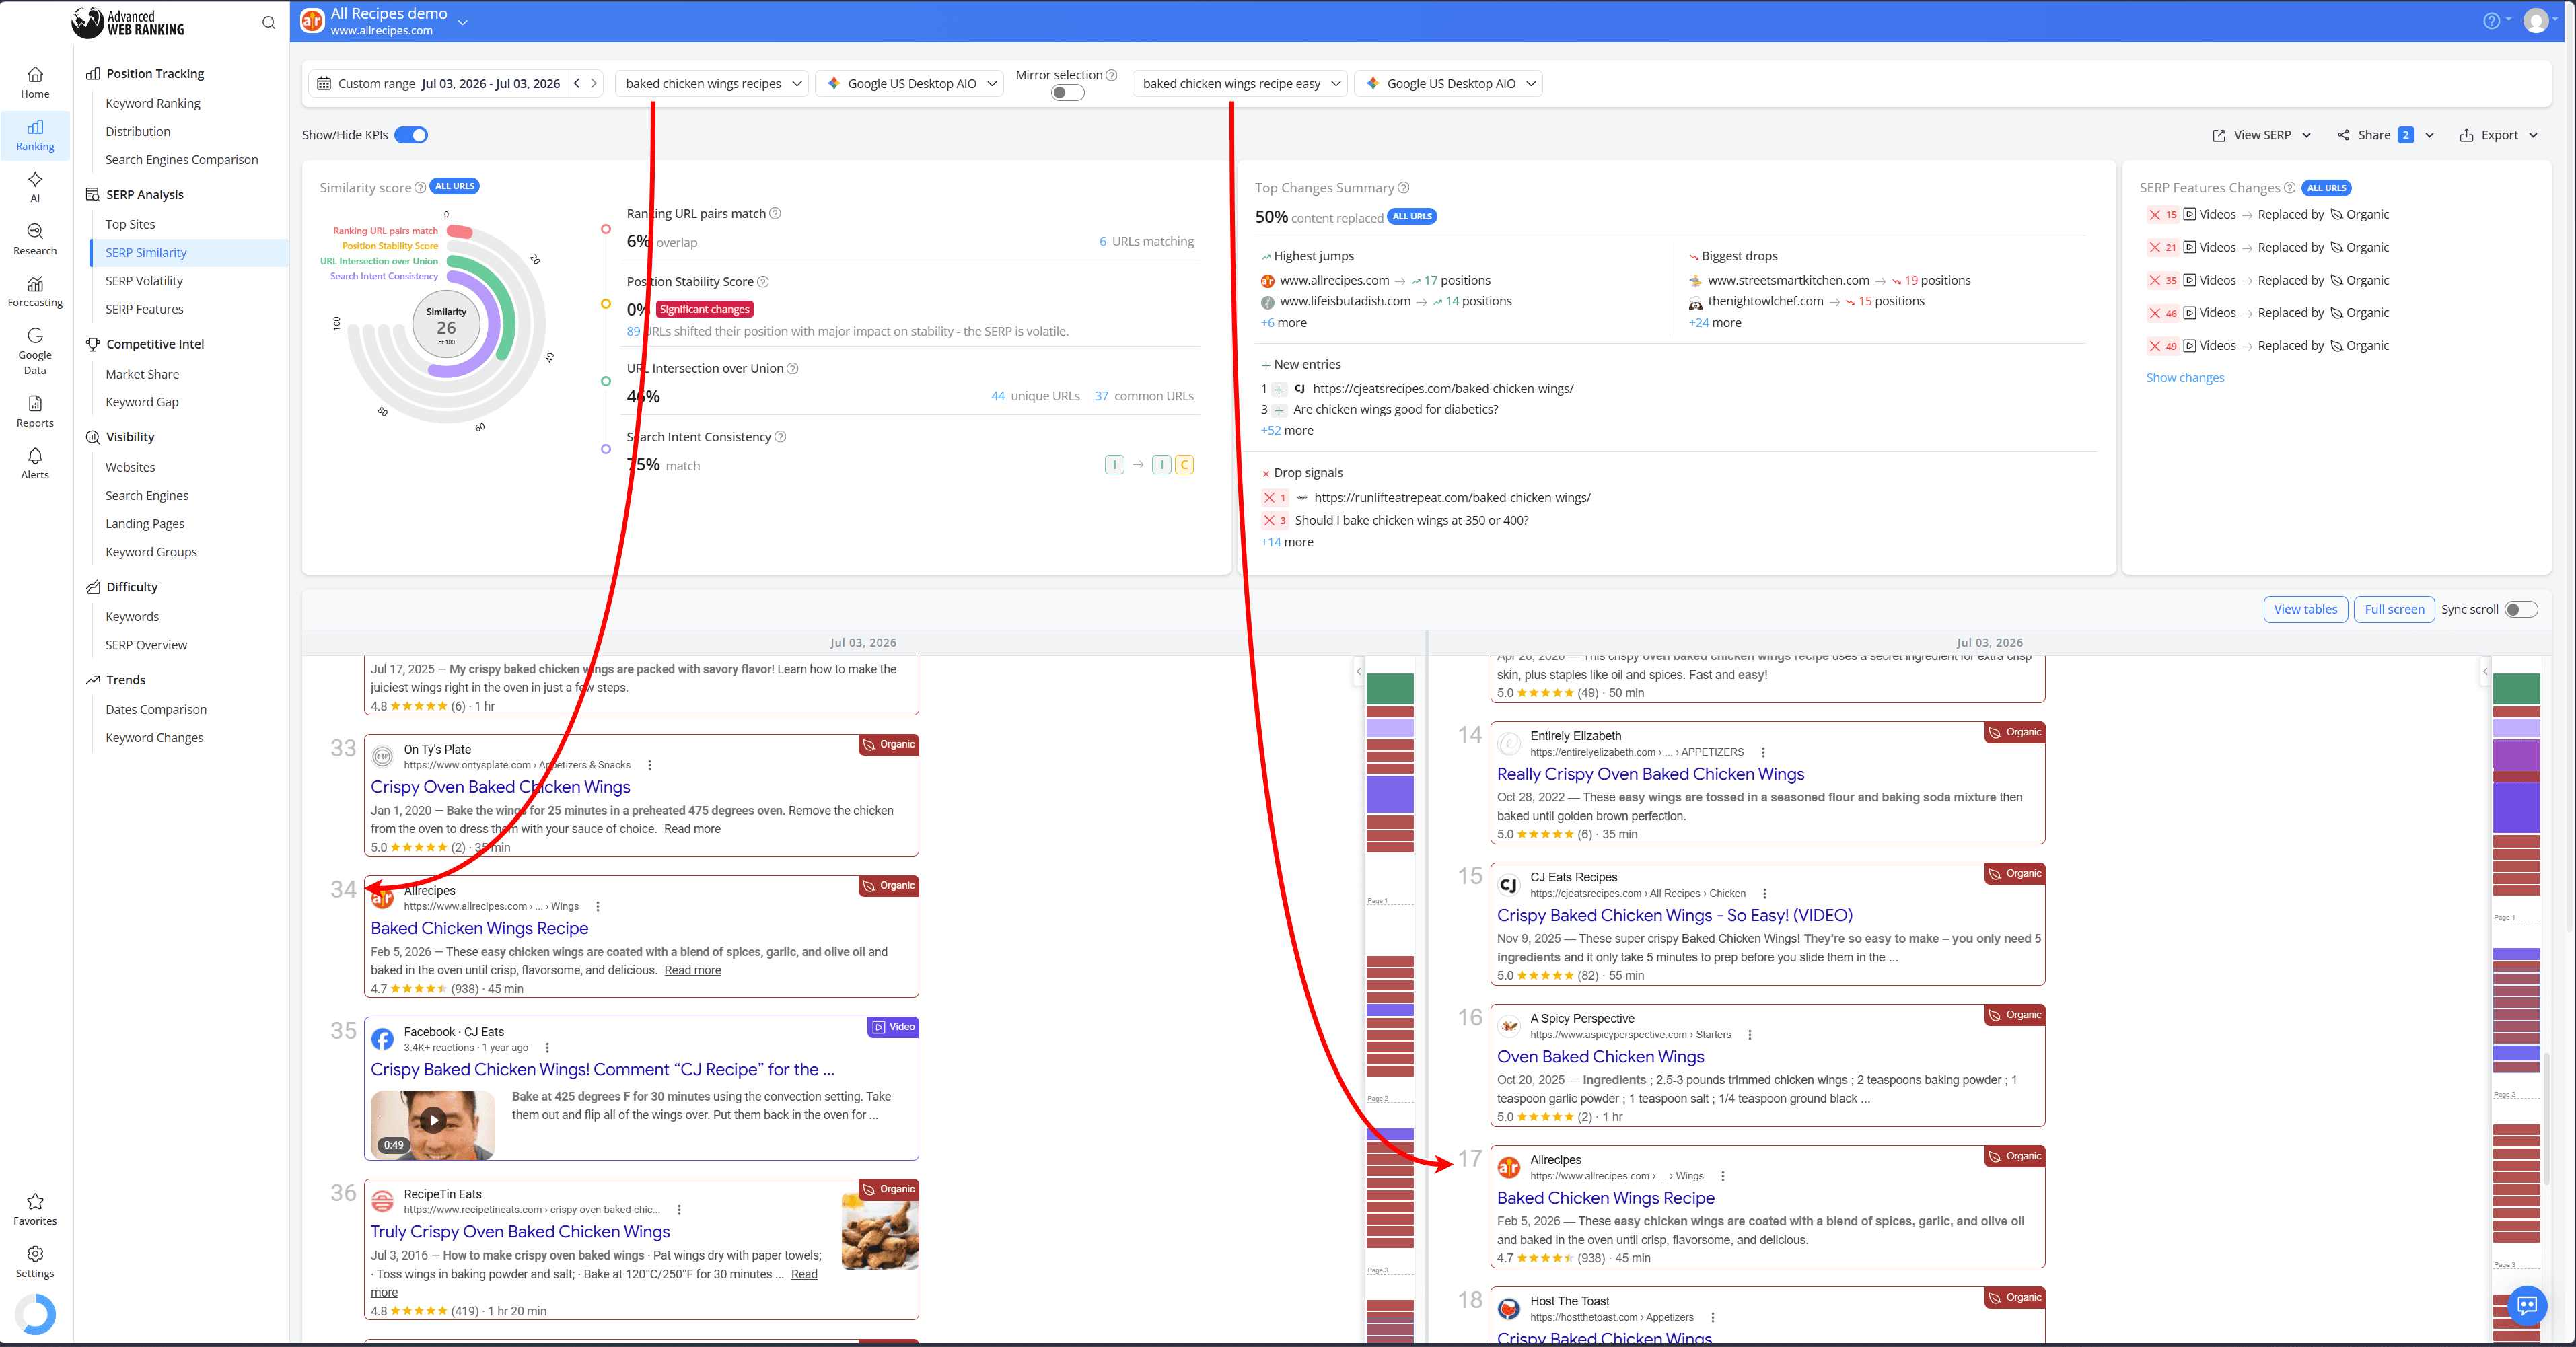Image resolution: width=2576 pixels, height=1347 pixels.
Task: Click +52 more under New entries
Action: [x=1287, y=430]
